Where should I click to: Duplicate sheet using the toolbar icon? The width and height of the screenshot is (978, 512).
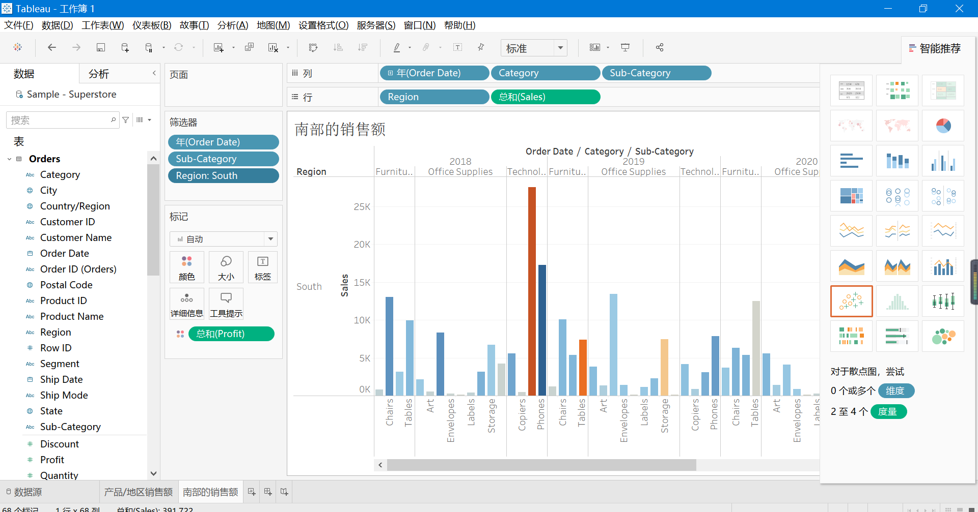[x=249, y=47]
